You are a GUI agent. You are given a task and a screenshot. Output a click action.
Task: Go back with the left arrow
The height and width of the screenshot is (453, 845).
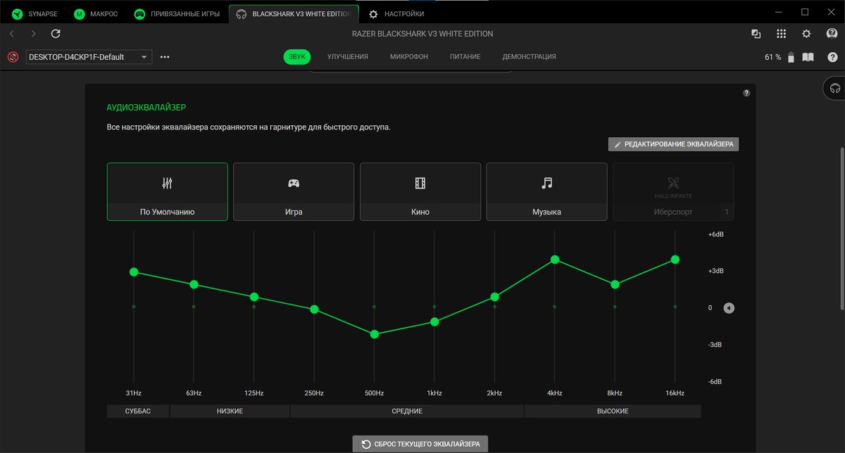(12, 34)
